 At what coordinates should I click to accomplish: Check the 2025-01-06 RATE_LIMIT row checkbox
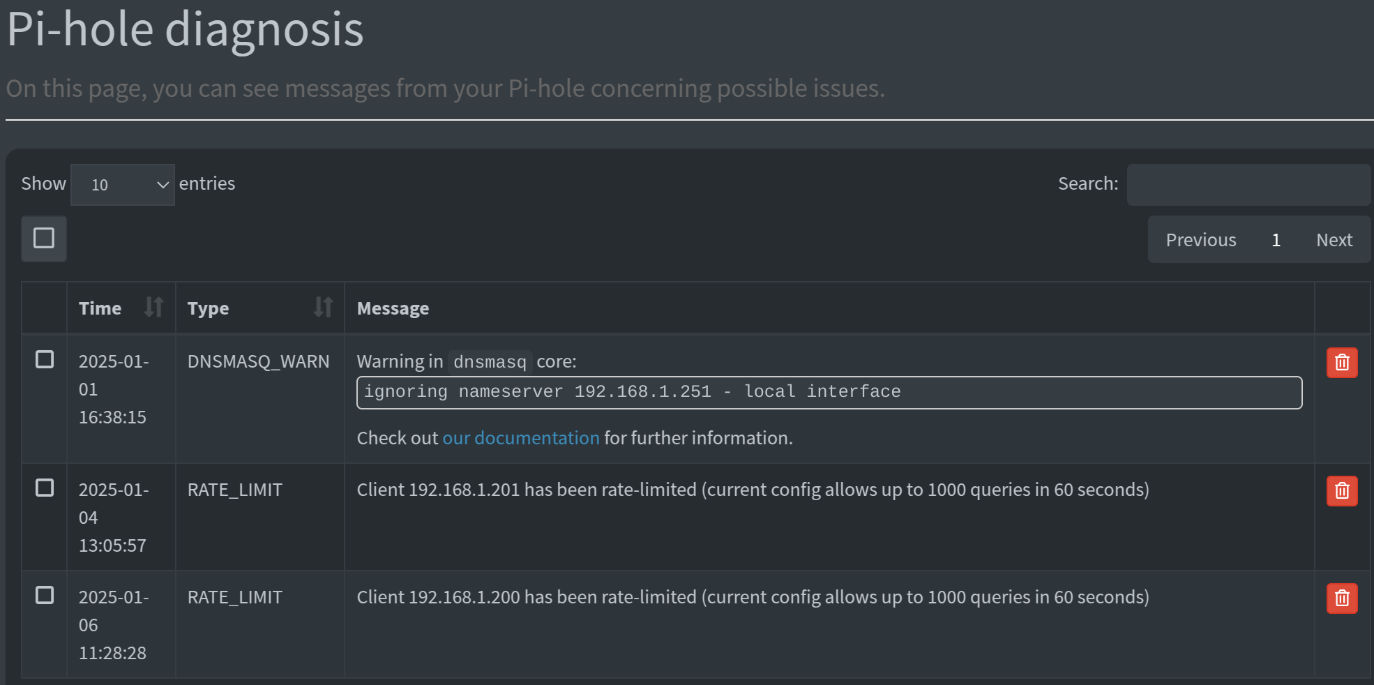(45, 595)
